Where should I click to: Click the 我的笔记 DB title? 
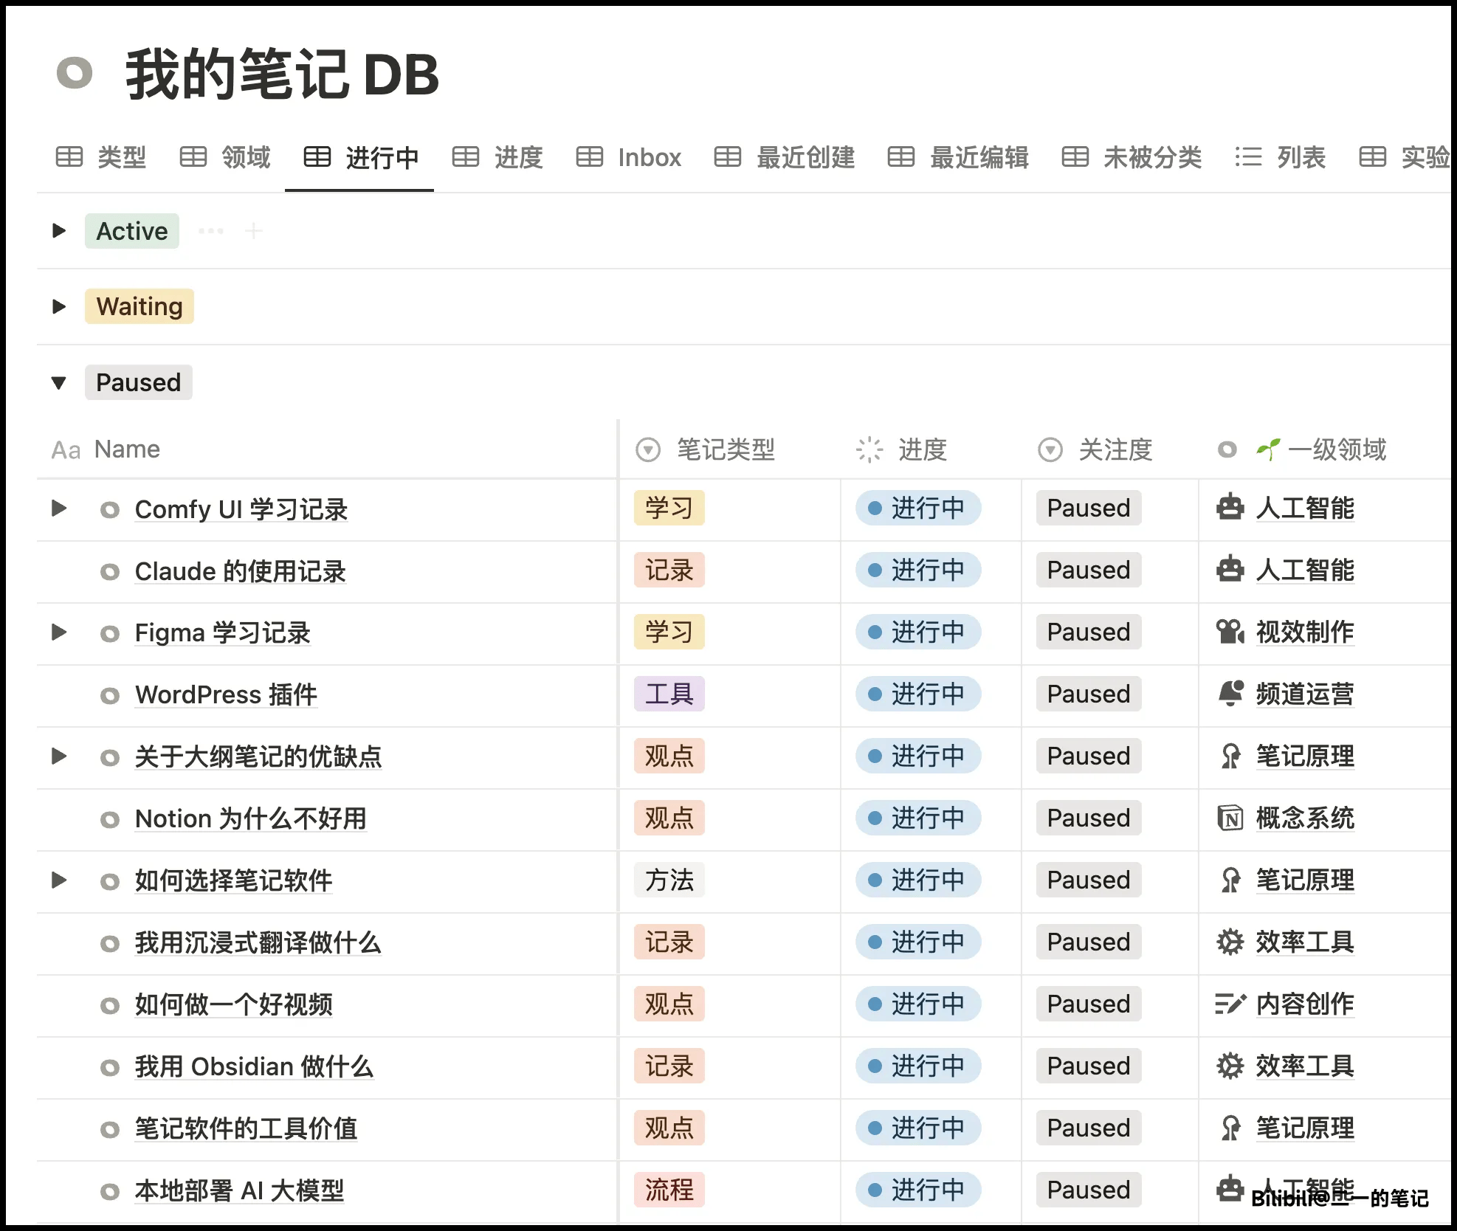pos(283,74)
